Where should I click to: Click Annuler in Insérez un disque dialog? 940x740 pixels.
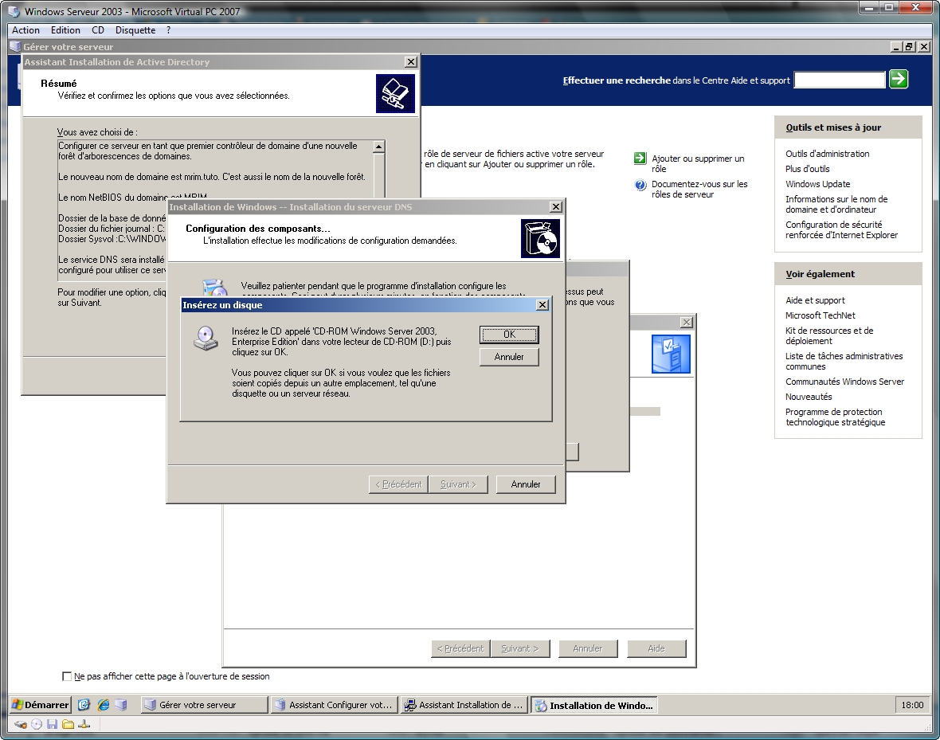[x=509, y=357]
